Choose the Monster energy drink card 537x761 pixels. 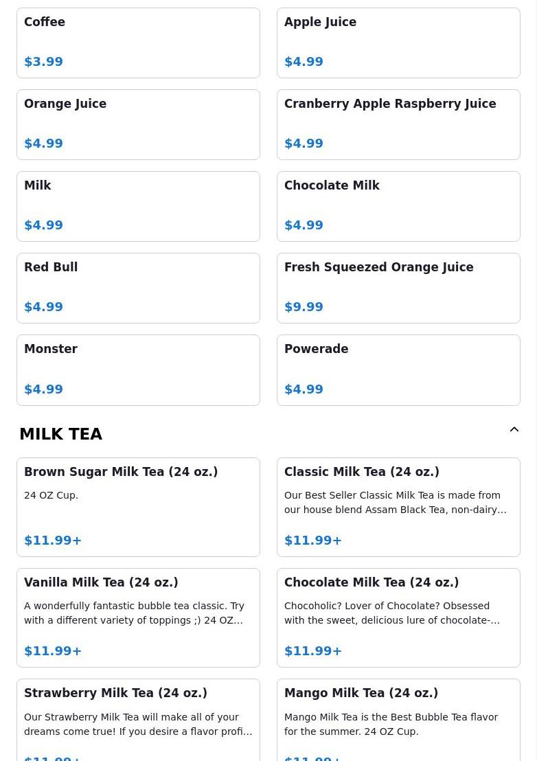pos(138,370)
